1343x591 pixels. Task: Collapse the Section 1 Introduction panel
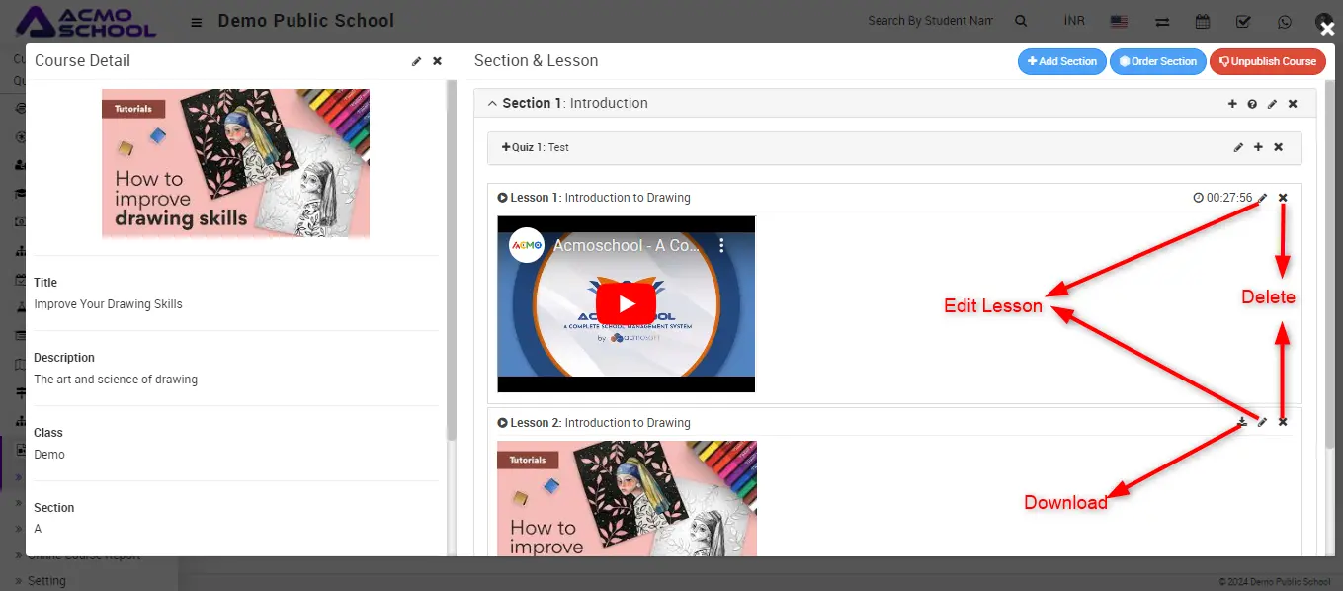(x=493, y=104)
